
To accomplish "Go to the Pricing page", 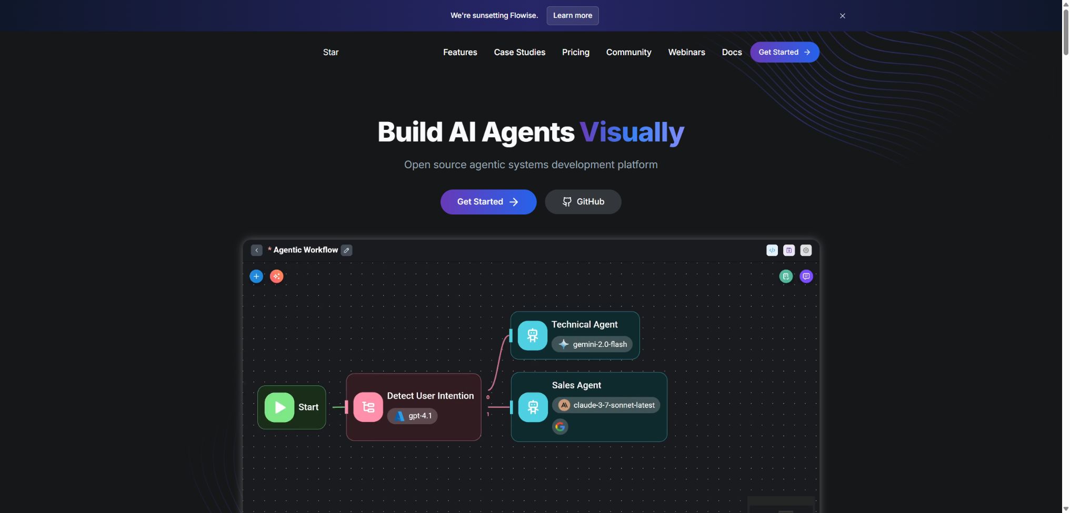I will pos(575,52).
